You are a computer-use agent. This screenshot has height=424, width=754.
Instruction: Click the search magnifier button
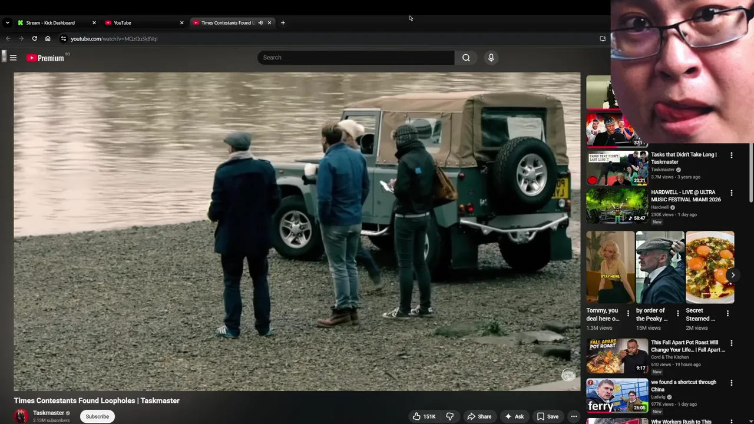tap(466, 57)
